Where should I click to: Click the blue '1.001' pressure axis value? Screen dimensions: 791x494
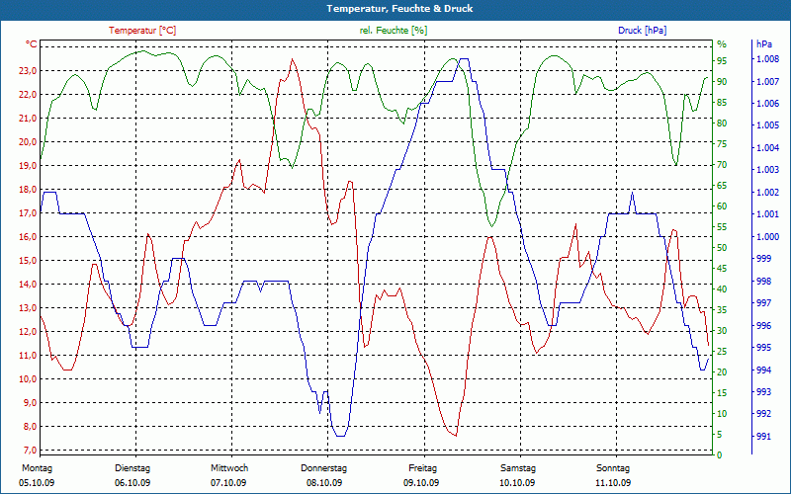(x=767, y=214)
